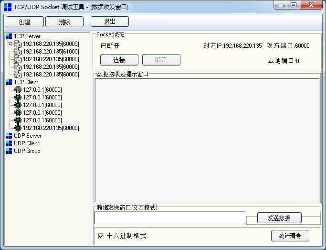Toggle the 十六进制格式 checkbox
This screenshot has width=326, height=250.
(101, 236)
